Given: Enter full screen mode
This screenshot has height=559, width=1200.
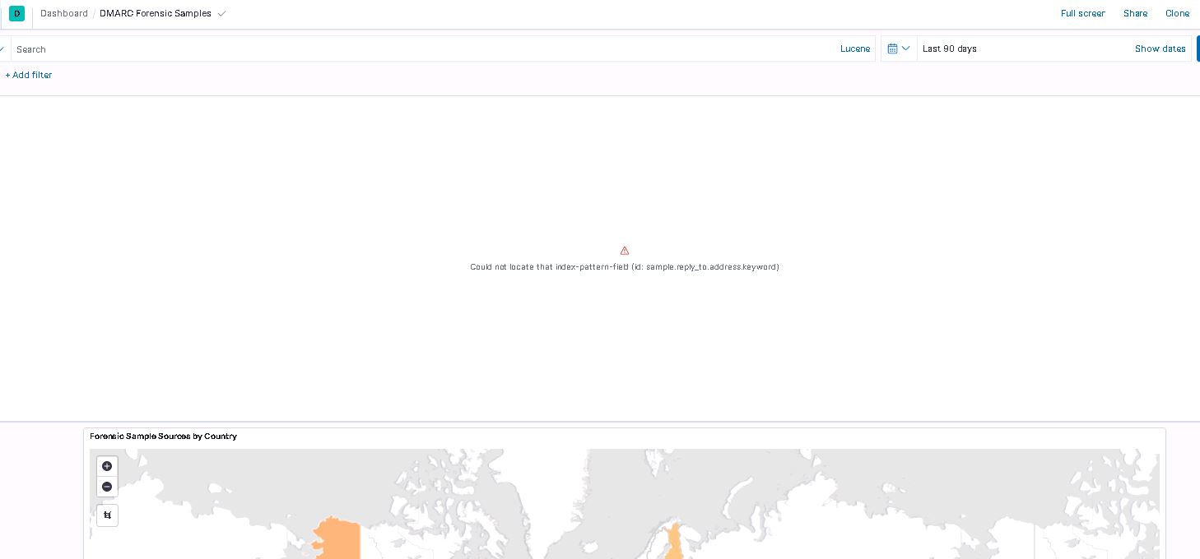Looking at the screenshot, I should click(x=1082, y=13).
